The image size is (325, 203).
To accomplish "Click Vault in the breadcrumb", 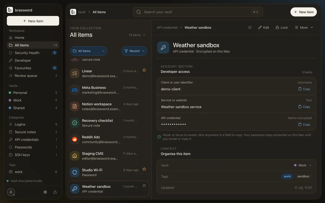I will click(82, 12).
